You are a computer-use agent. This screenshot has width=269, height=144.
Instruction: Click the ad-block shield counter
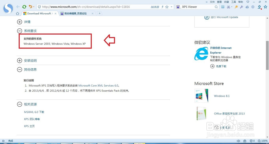tap(252, 141)
